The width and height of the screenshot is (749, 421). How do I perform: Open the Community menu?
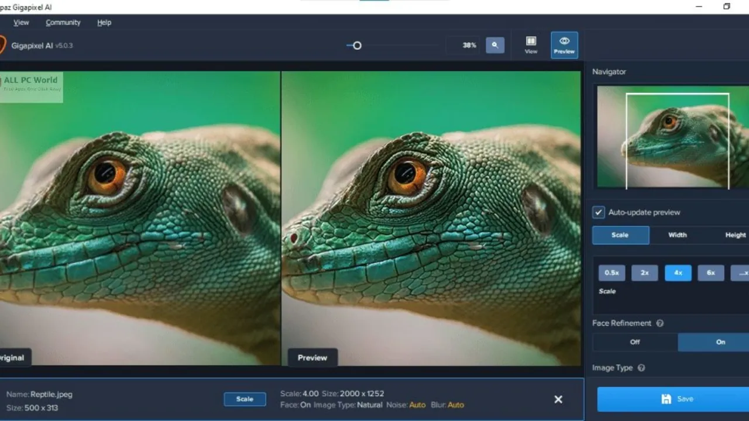(63, 22)
